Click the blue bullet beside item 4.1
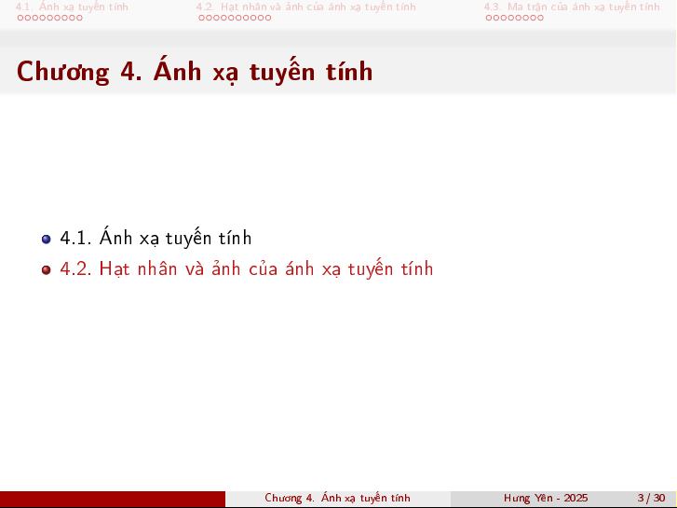This screenshot has width=677, height=508. point(47,239)
